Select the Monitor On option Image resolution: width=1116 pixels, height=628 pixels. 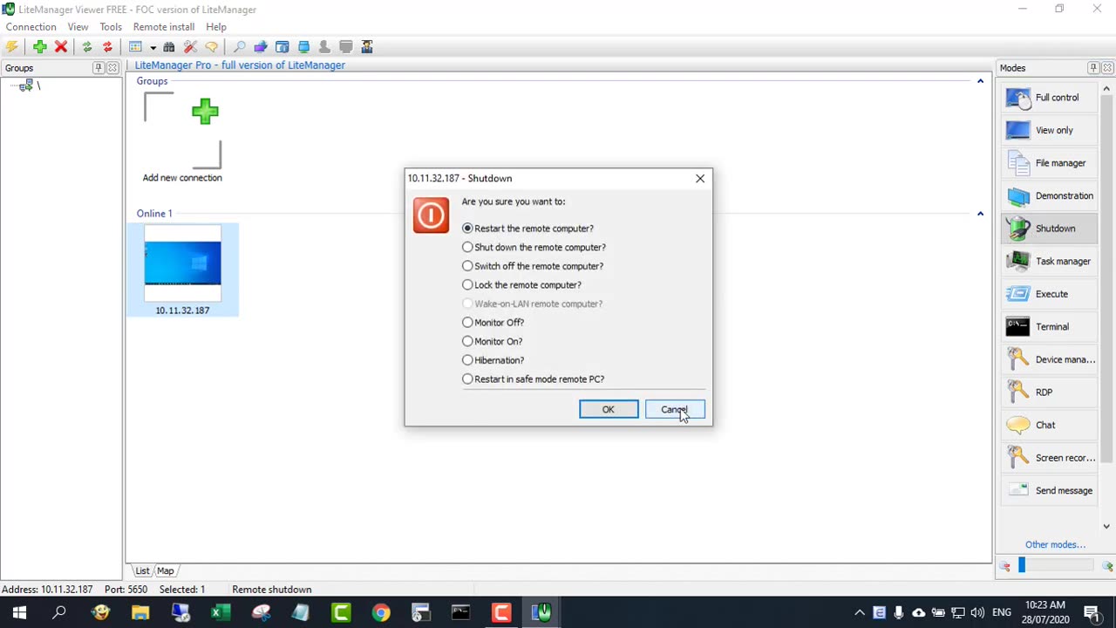[x=493, y=341]
